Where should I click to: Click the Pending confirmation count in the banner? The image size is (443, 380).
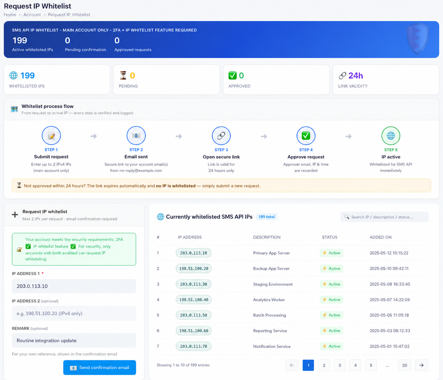coord(68,41)
